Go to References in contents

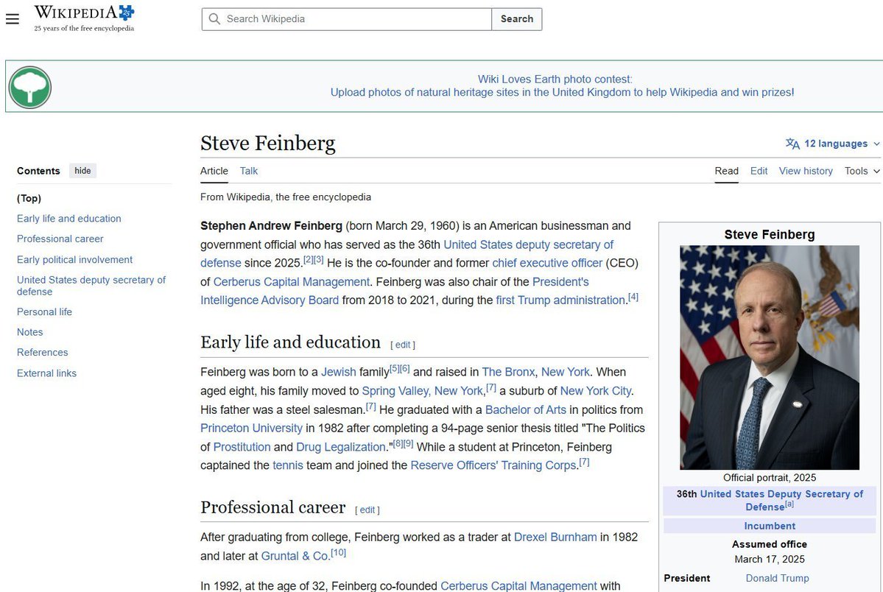[42, 353]
